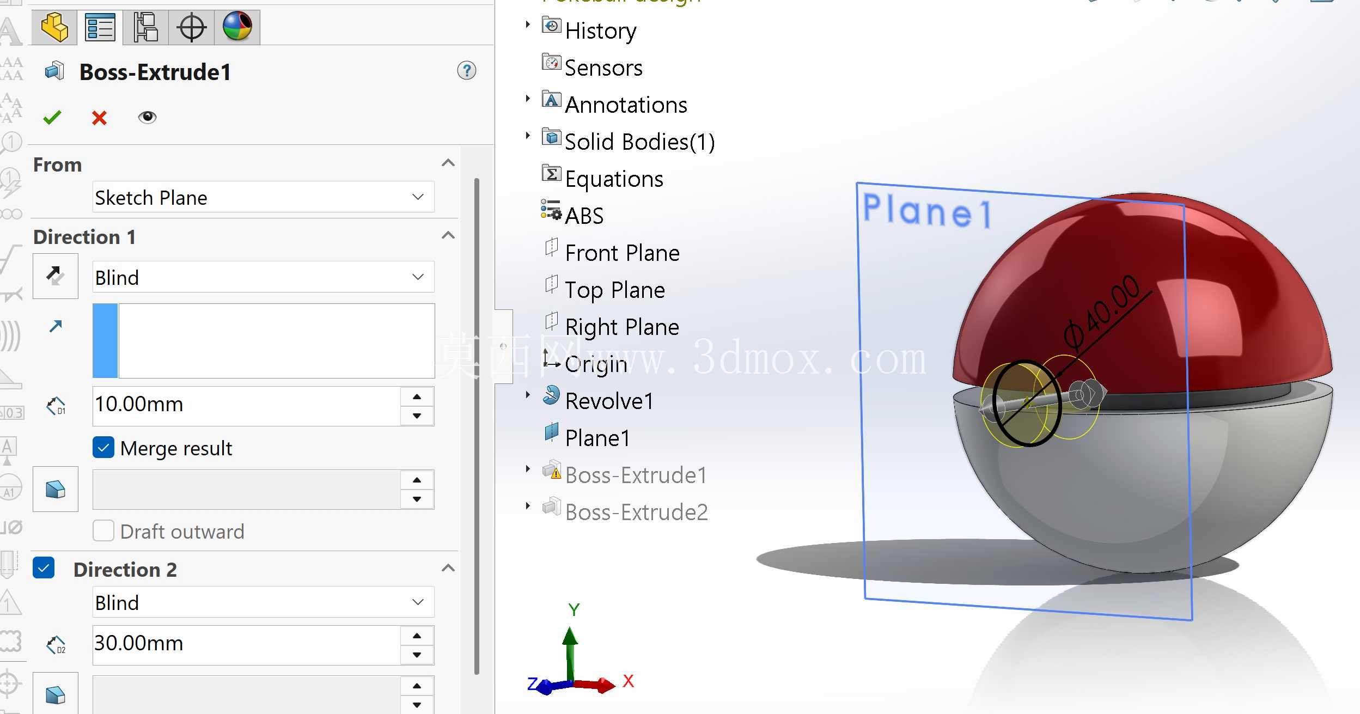This screenshot has height=714, width=1360.
Task: Click the help question mark icon
Action: 466,71
